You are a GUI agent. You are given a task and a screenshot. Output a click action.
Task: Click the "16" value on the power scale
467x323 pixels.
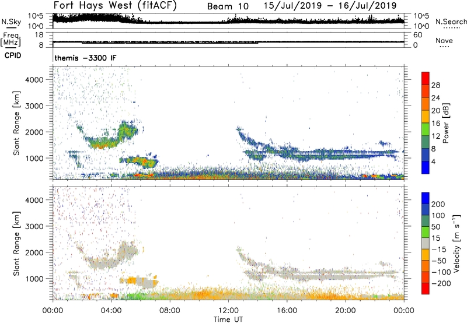[435, 124]
